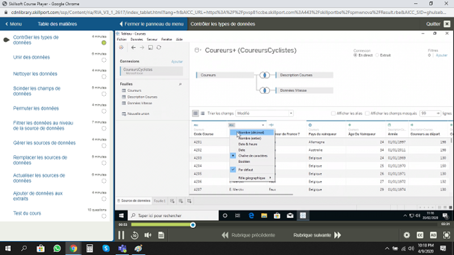
Task: Click the Tableau logo start page icon
Action: tap(121, 48)
